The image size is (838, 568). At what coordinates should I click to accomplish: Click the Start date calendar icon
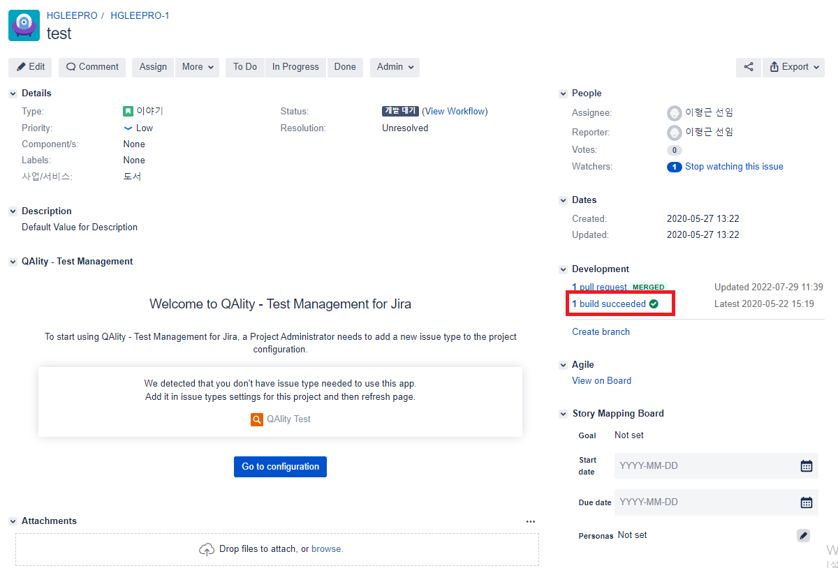tap(806, 465)
